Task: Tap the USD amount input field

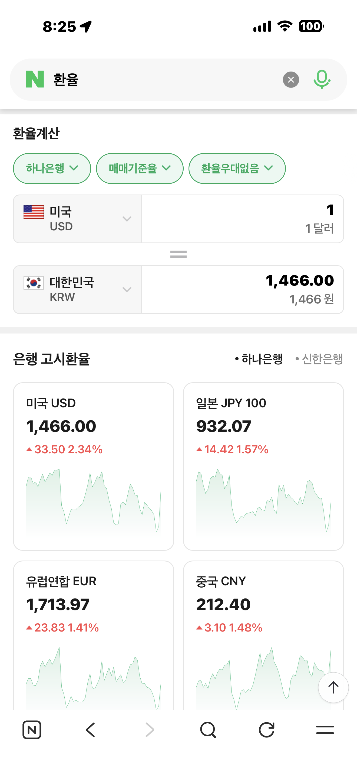Action: click(x=243, y=219)
